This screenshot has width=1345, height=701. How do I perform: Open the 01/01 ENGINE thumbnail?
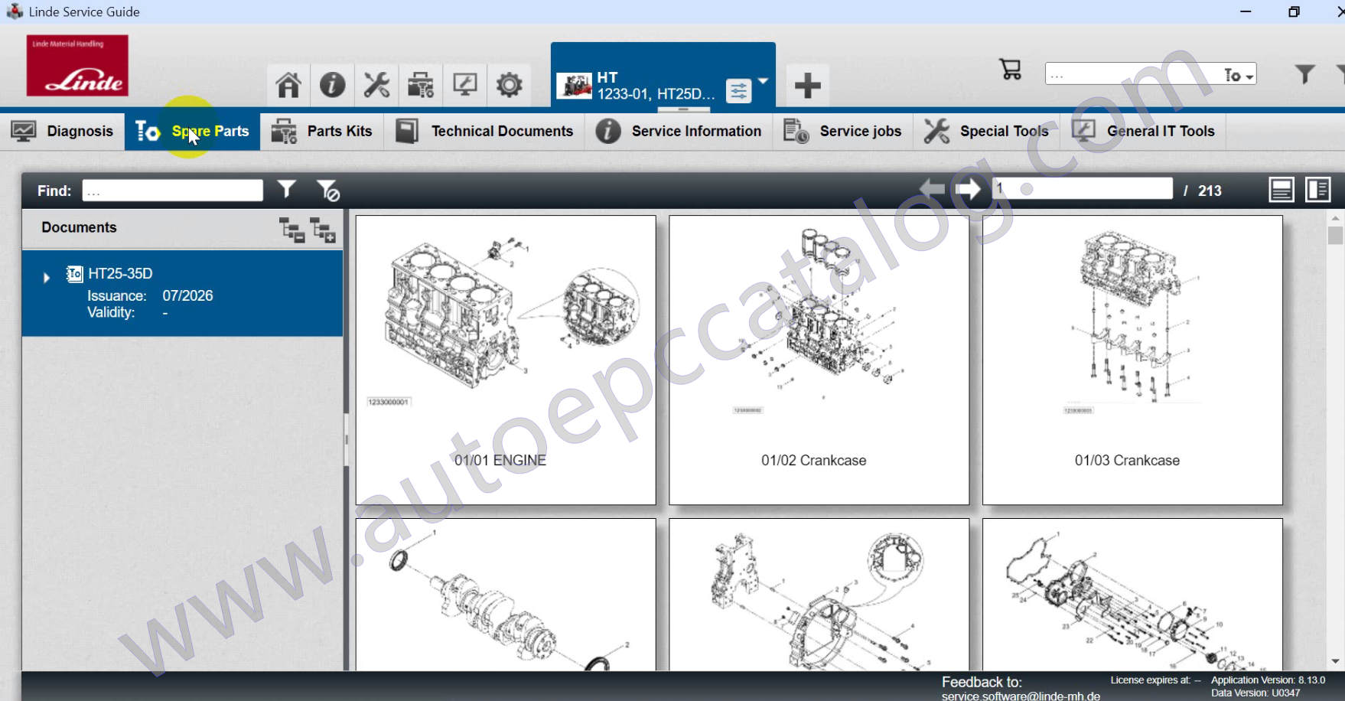click(506, 360)
